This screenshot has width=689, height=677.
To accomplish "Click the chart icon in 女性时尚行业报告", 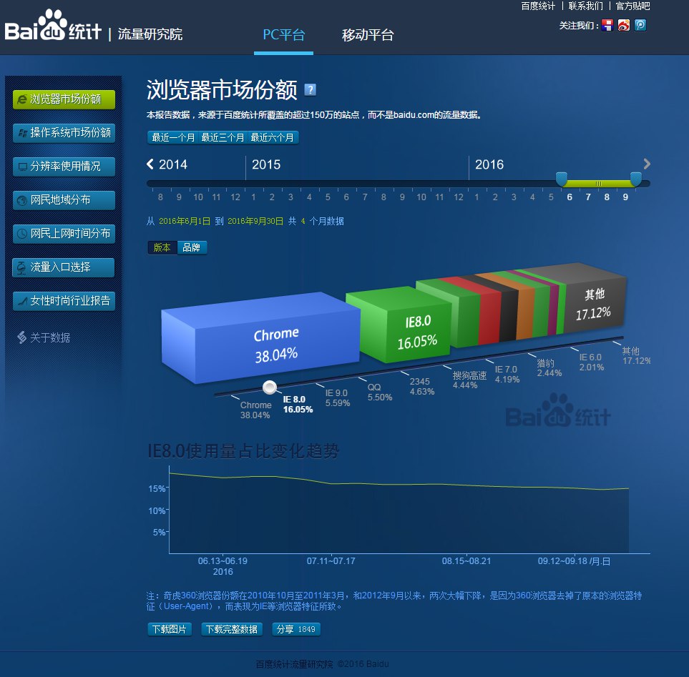I will [22, 301].
